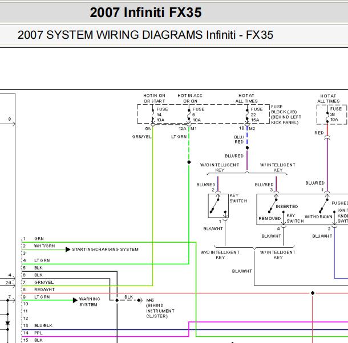Click the "HOT IN ON OR START" label
This screenshot has width=348, height=343.
pos(154,98)
